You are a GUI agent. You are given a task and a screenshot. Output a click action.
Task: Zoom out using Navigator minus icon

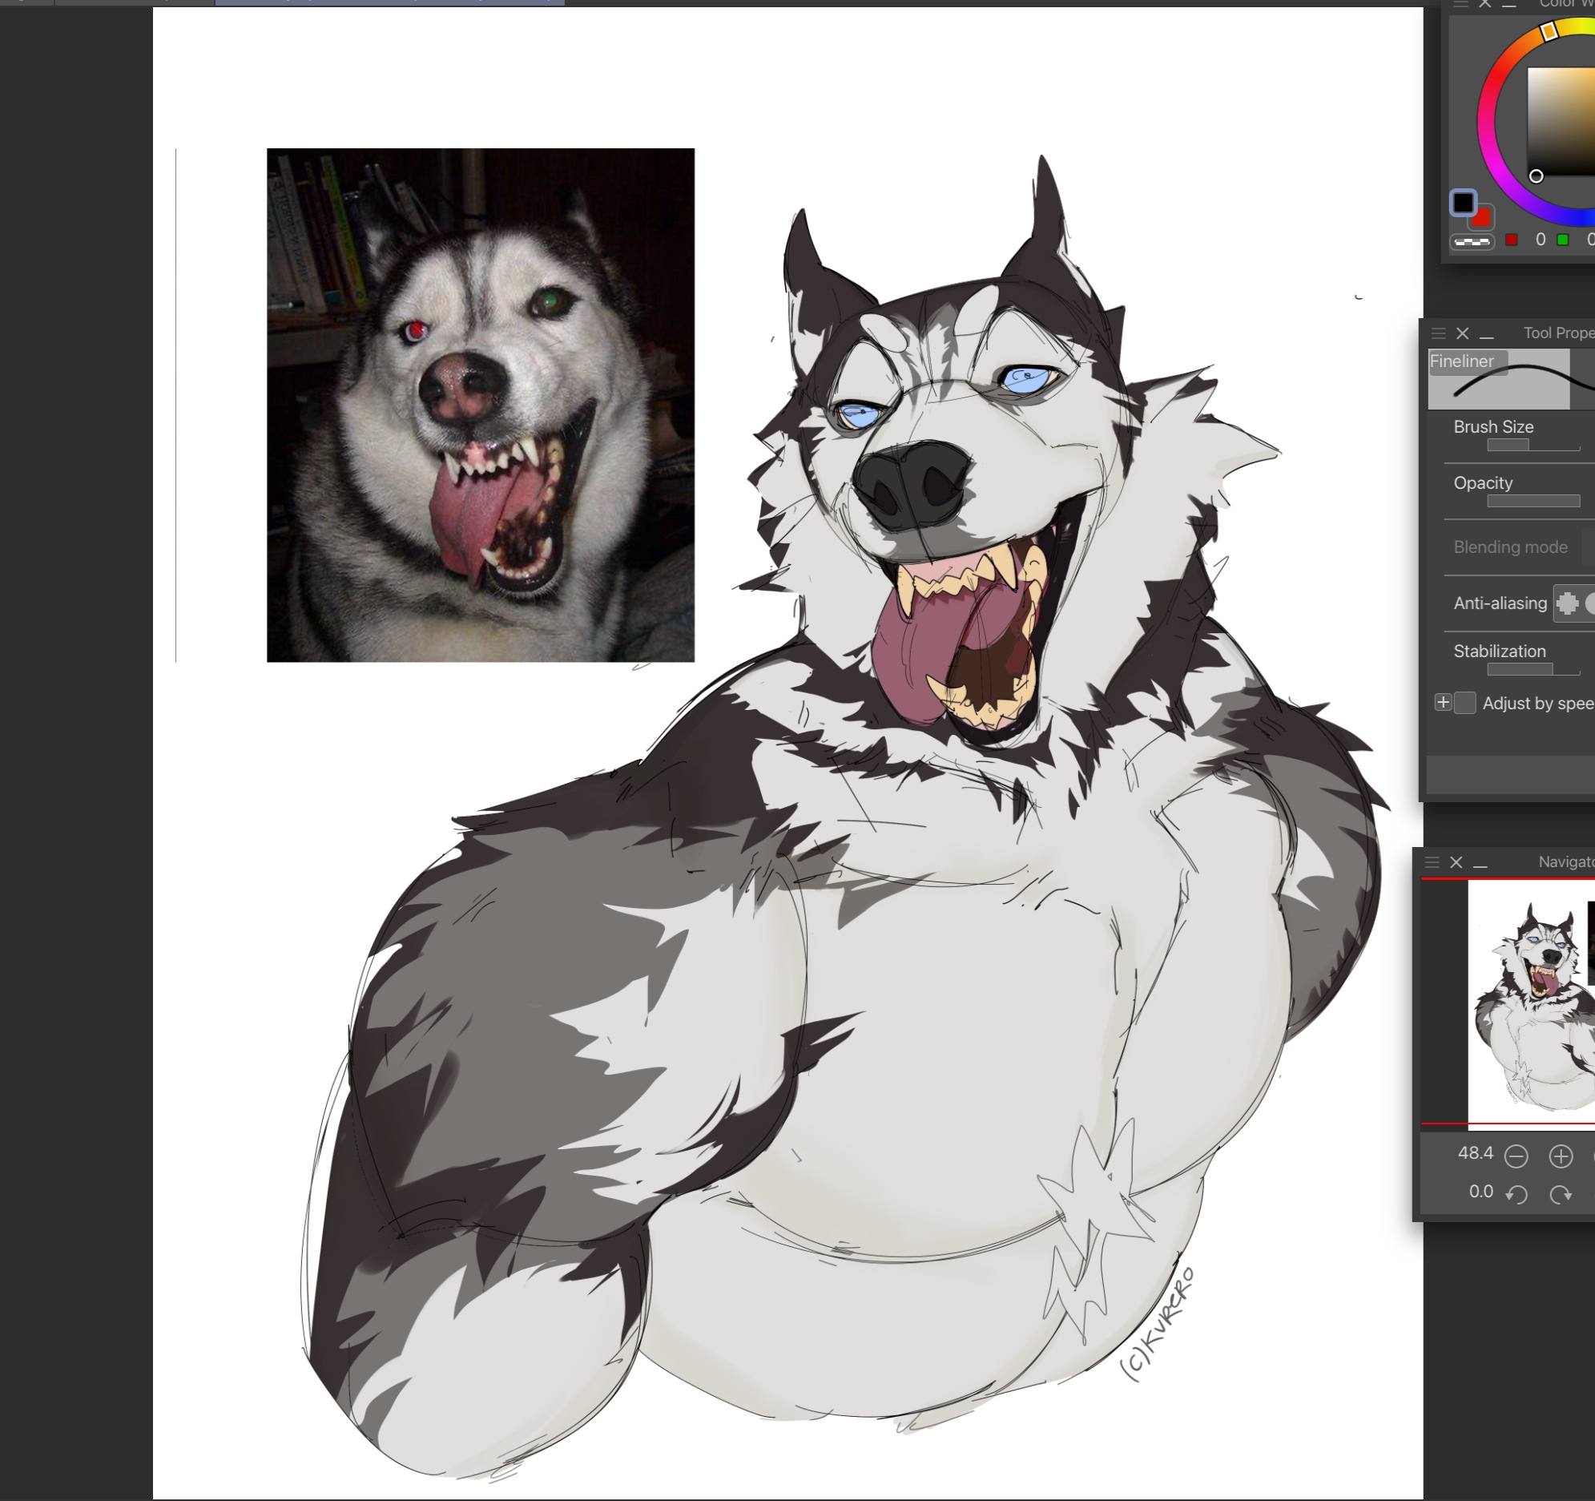pos(1516,1156)
